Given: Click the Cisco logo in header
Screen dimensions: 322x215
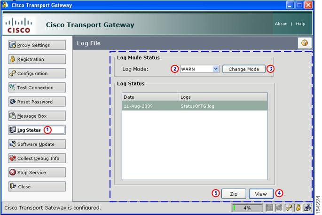Looking at the screenshot, I should pos(19,25).
